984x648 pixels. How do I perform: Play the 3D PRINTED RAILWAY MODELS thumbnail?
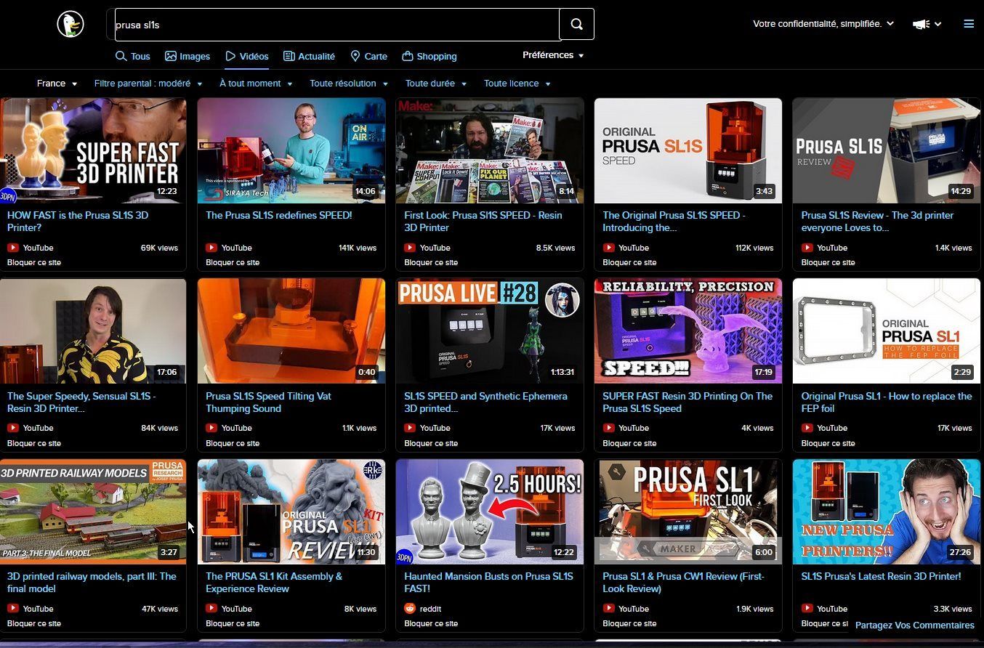pyautogui.click(x=93, y=511)
